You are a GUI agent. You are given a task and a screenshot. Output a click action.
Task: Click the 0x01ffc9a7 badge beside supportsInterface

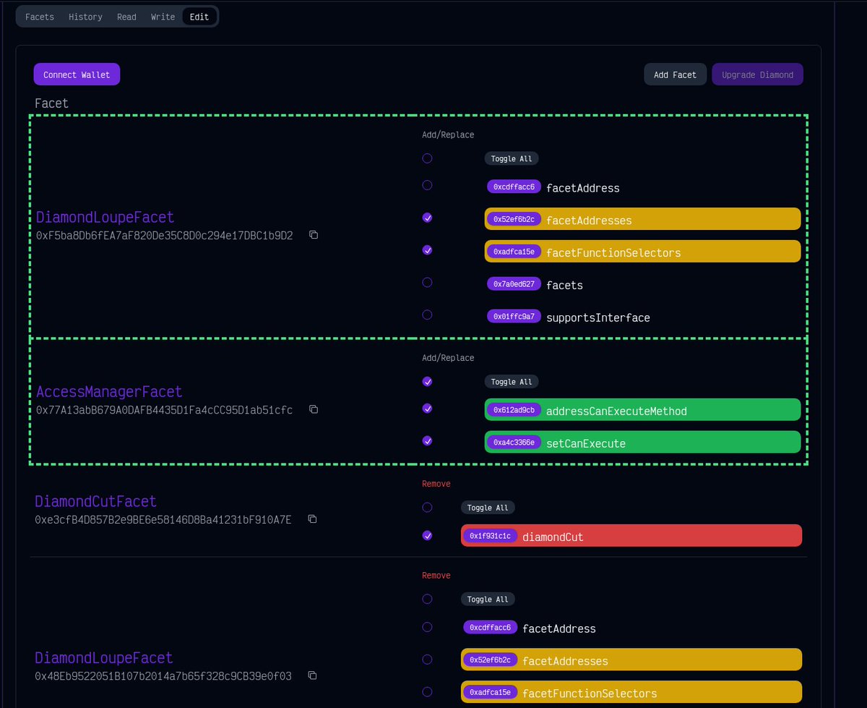(x=514, y=316)
